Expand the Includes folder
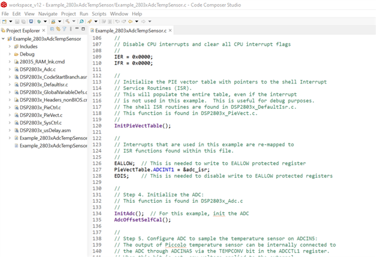 pyautogui.click(x=9, y=46)
